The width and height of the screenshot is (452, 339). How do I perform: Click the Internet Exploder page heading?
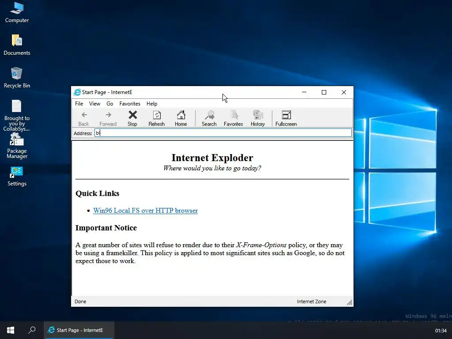(x=212, y=158)
